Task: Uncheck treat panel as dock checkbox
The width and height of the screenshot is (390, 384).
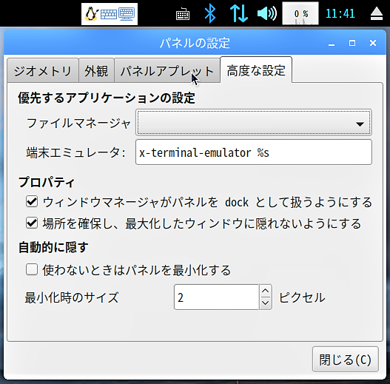Action: [32, 202]
